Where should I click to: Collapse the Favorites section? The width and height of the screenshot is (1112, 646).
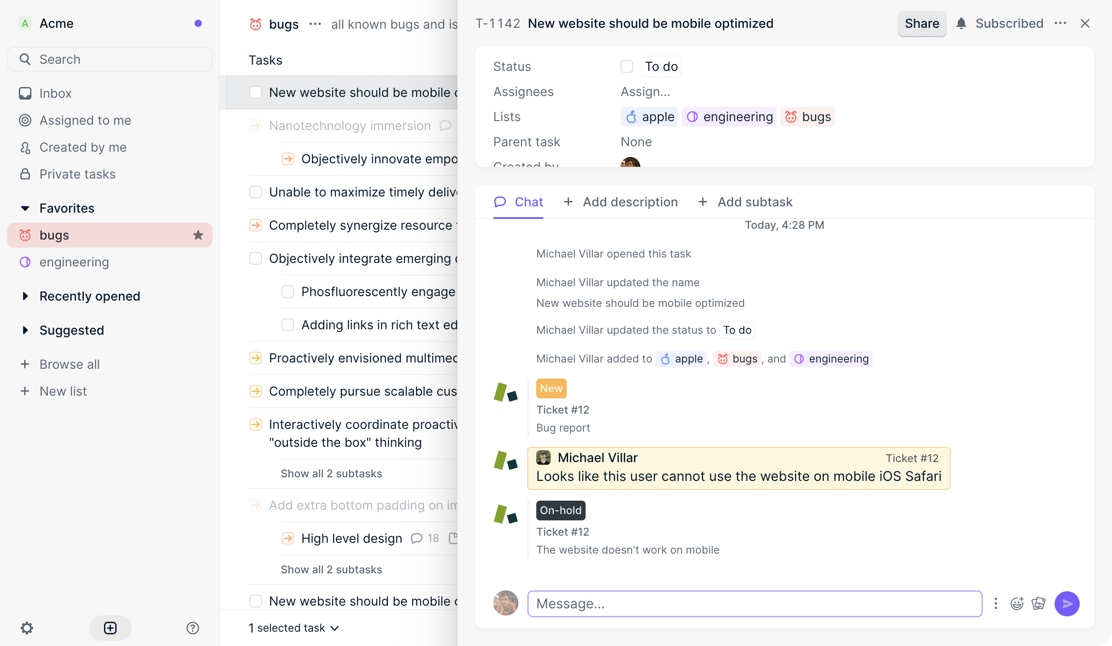25,208
